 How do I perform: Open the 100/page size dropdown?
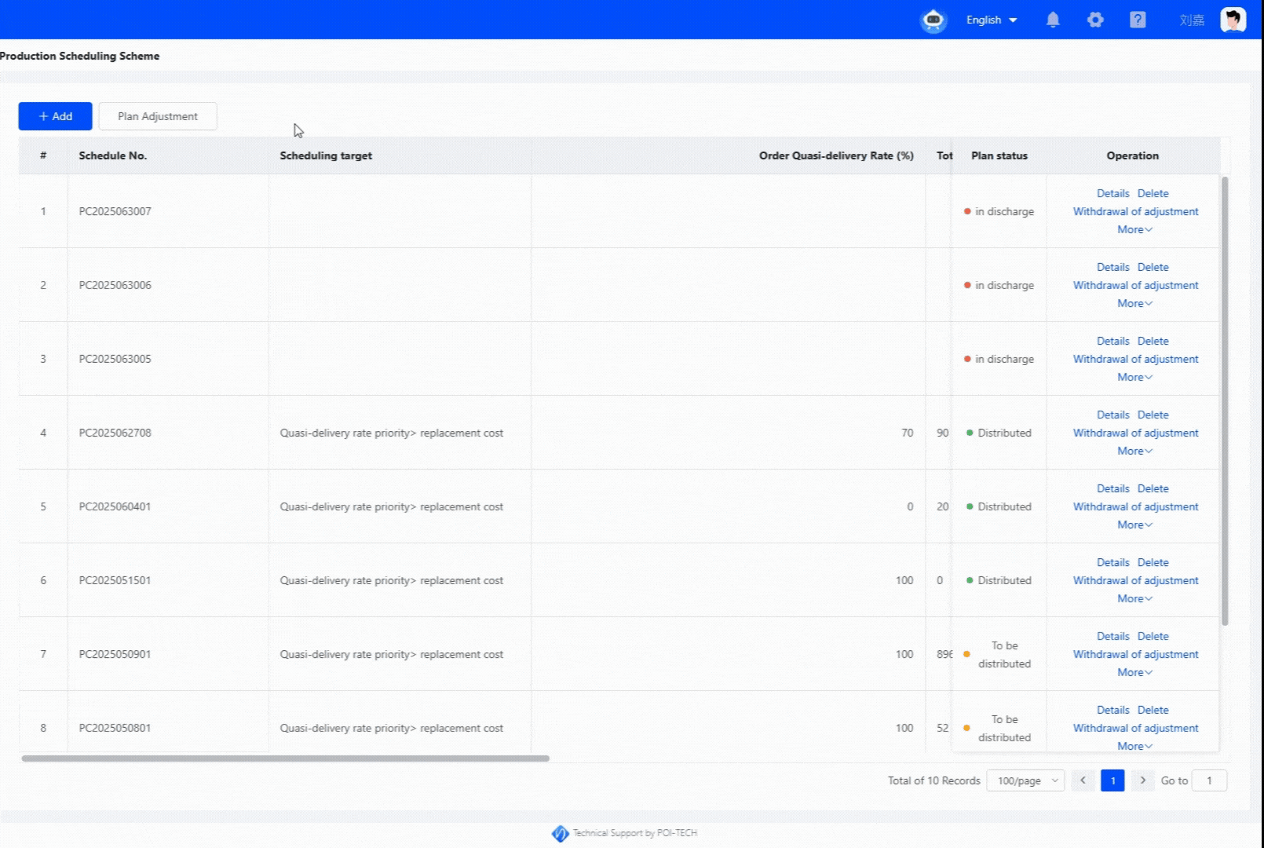[x=1025, y=780]
